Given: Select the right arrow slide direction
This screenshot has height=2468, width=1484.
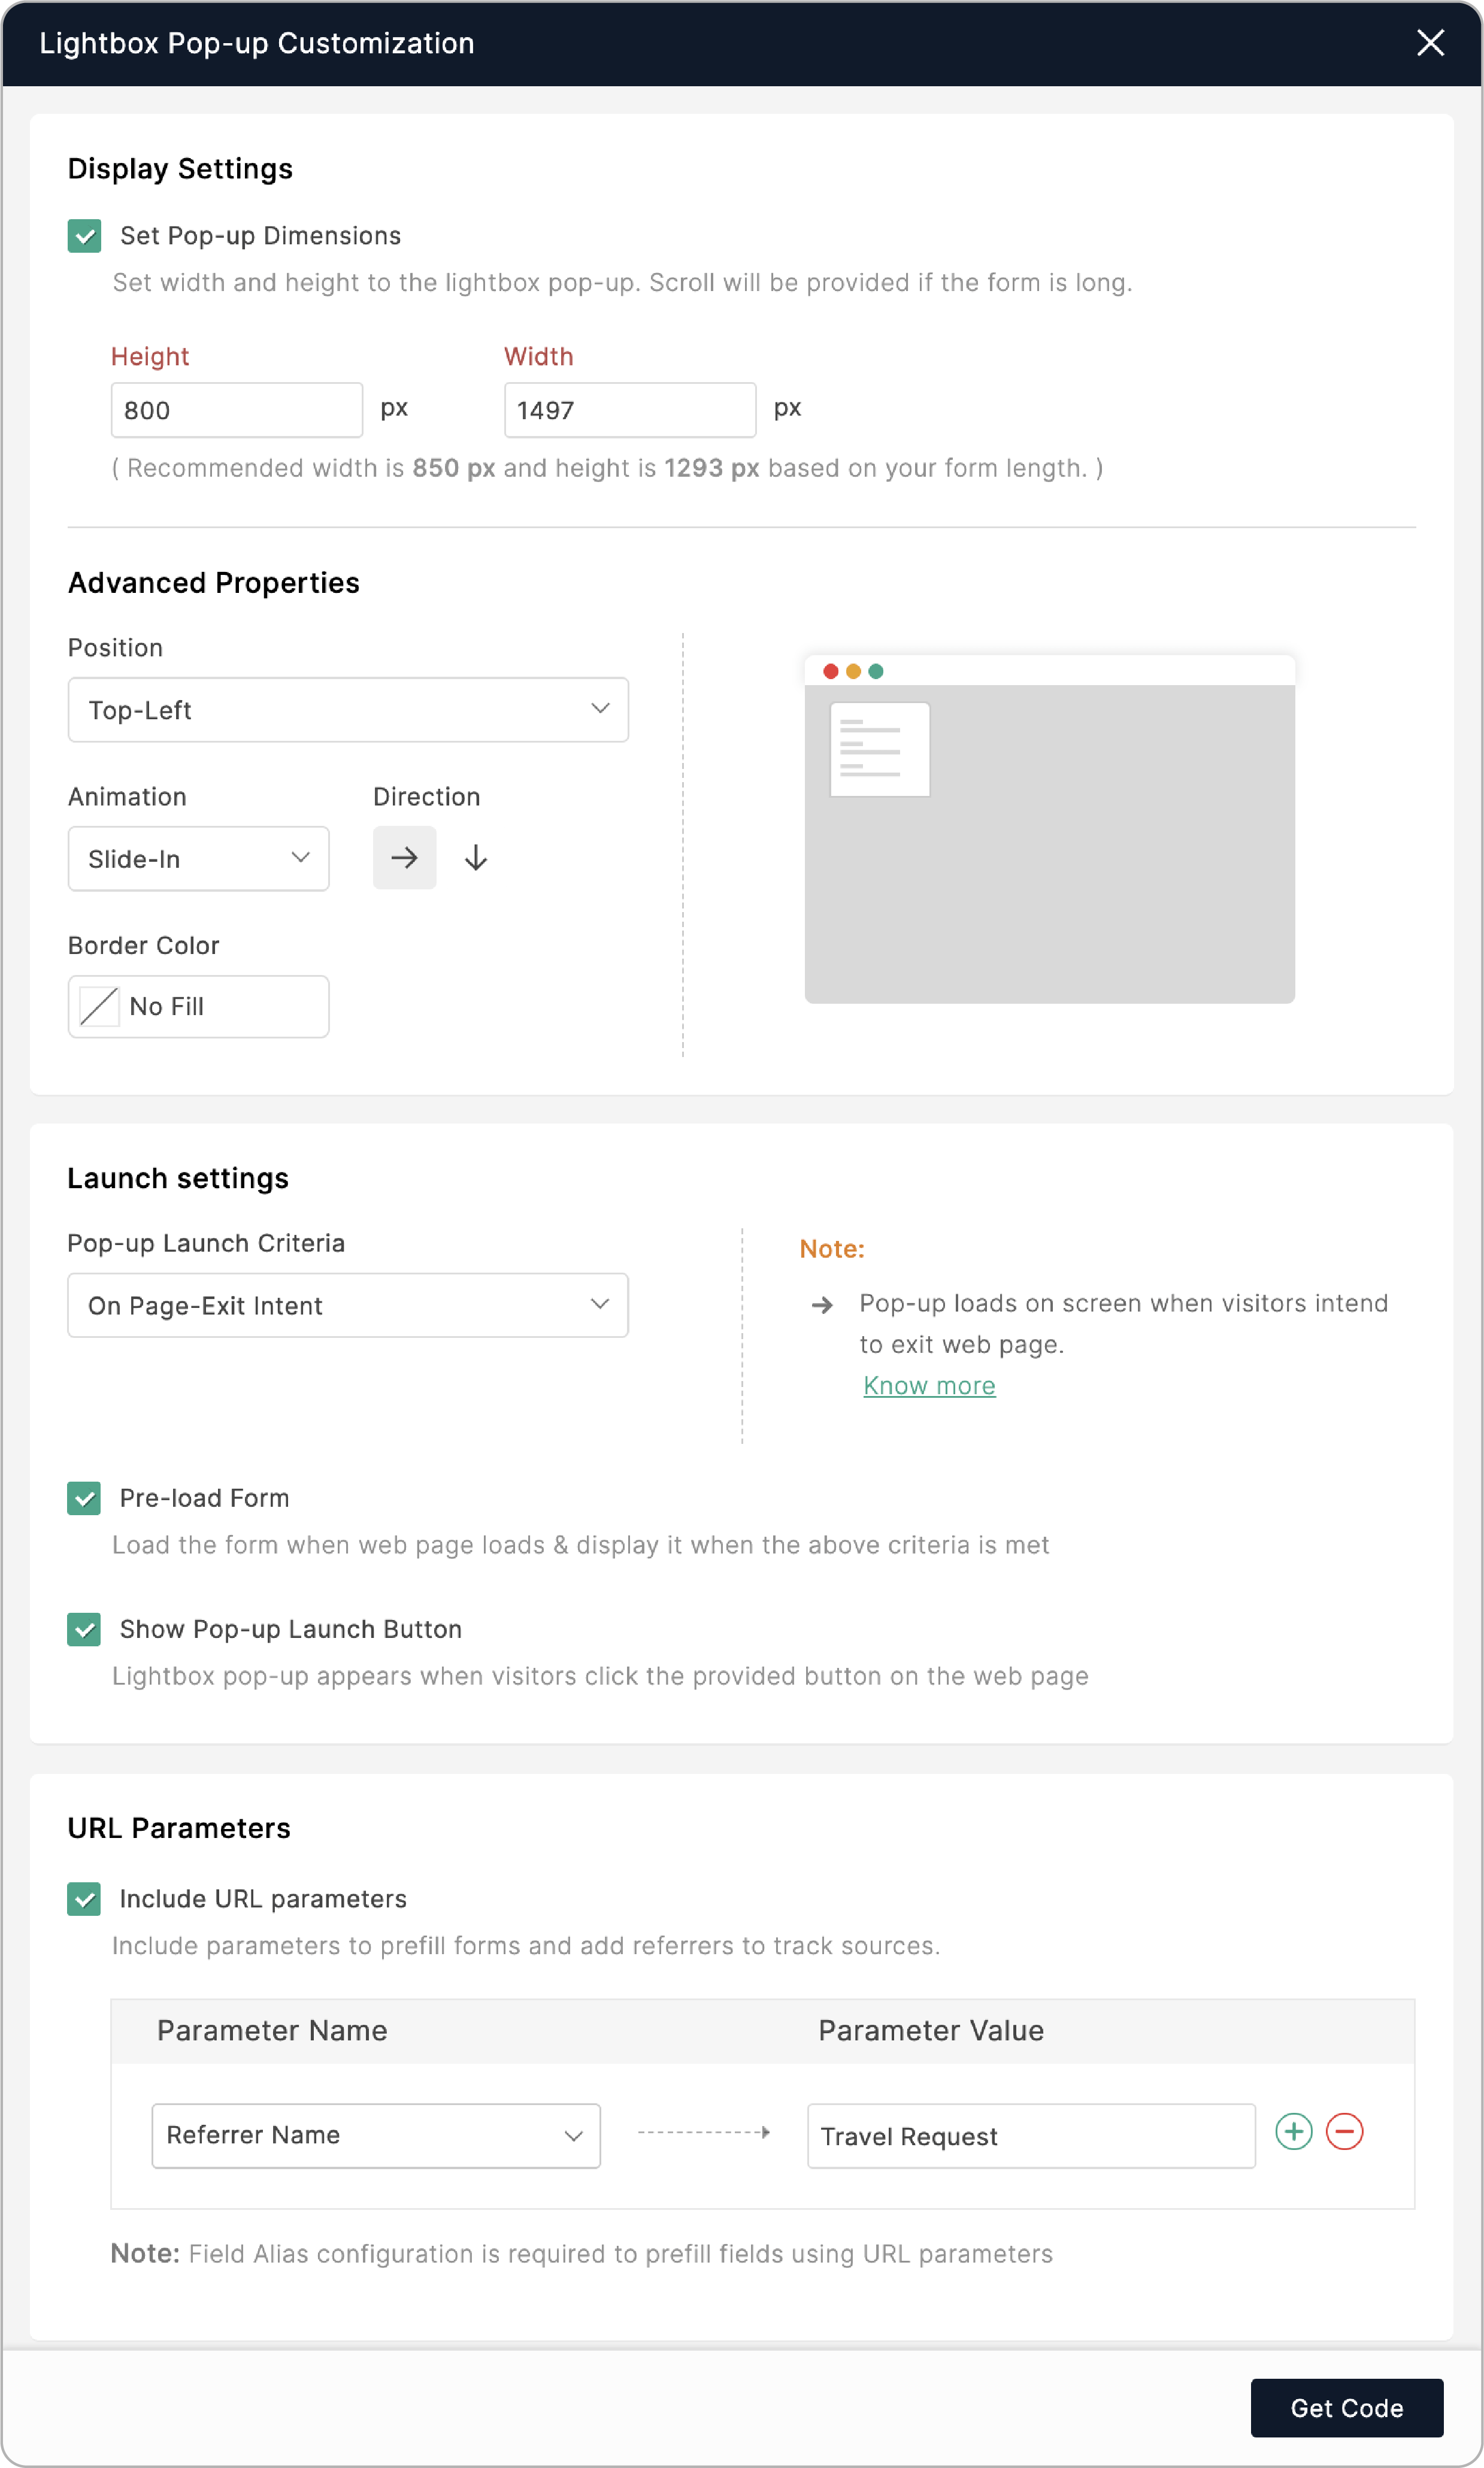Looking at the screenshot, I should 404,858.
